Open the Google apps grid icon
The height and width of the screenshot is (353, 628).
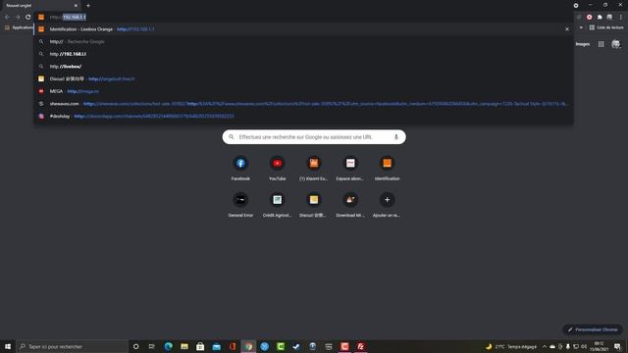coord(602,44)
